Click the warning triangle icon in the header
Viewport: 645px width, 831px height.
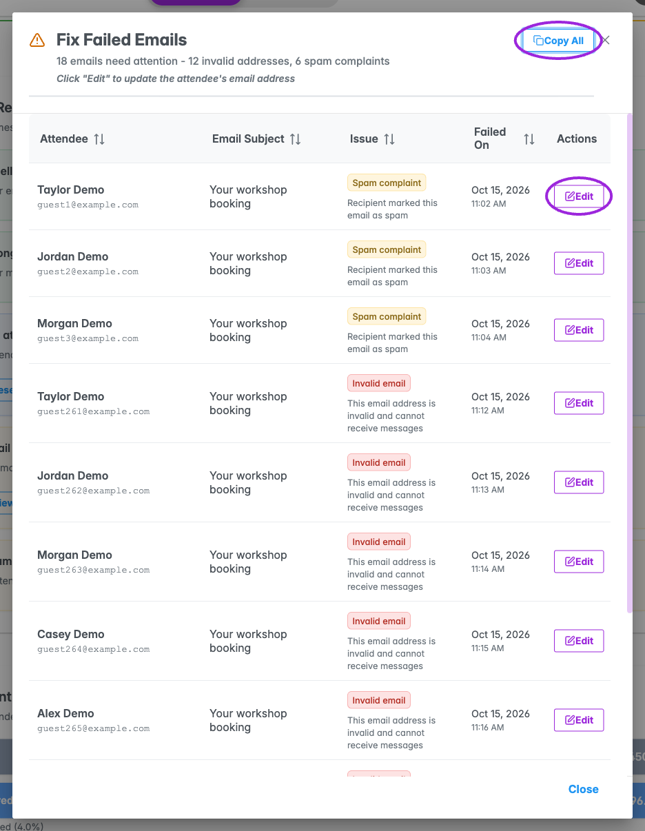click(x=37, y=41)
